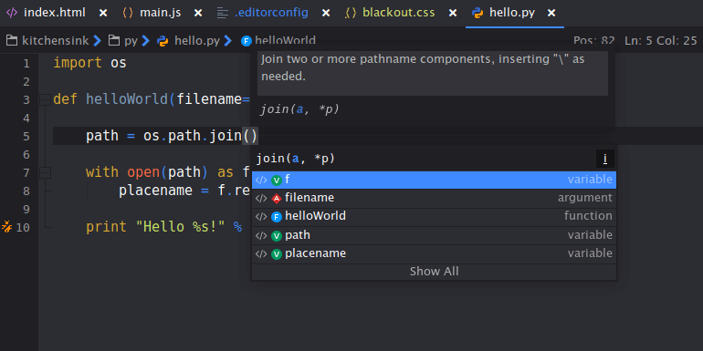Image resolution: width=703 pixels, height=351 pixels.
Task: Collapse the fold marker on line 3
Action: coord(45,99)
